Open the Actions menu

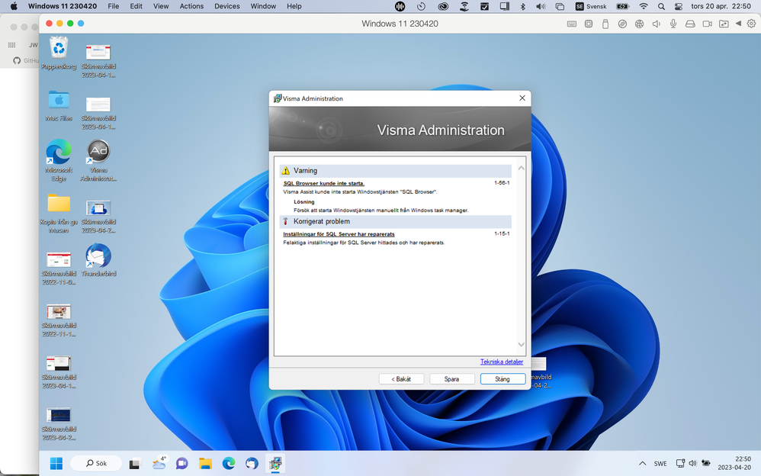191,6
